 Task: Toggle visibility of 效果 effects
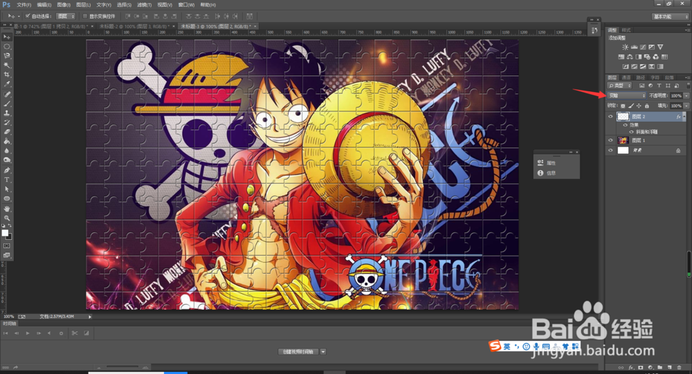[625, 125]
